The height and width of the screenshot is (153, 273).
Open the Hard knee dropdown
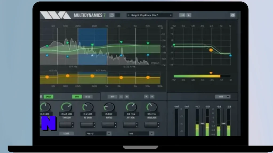pyautogui.click(x=98, y=134)
